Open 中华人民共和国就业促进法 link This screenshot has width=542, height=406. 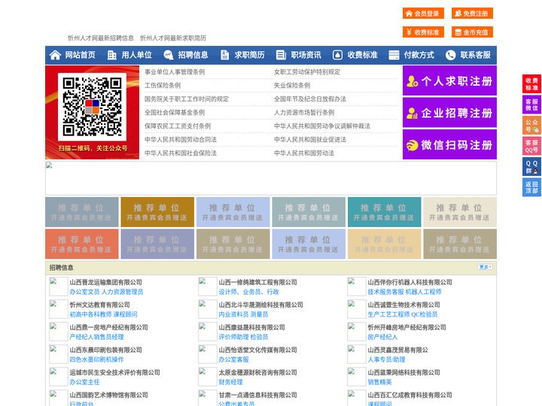310,140
